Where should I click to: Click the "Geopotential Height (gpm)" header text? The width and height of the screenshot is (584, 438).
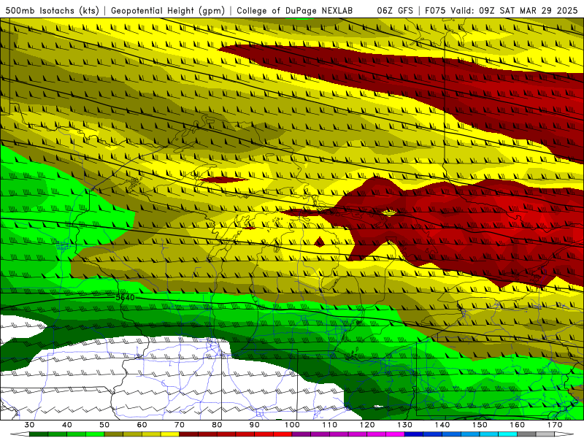168,10
